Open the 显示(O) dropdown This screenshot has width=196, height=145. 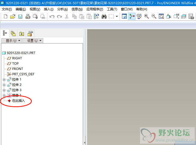[x=12, y=41]
